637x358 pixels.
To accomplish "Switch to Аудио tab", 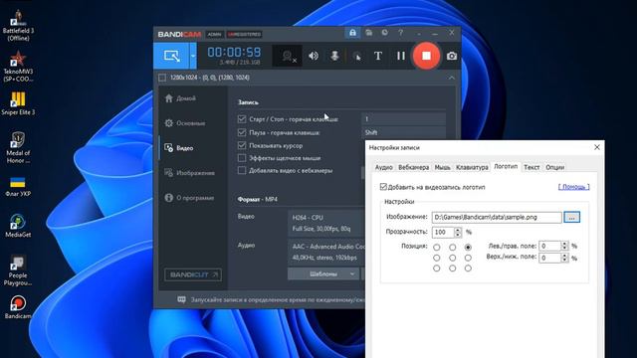I will click(x=383, y=167).
